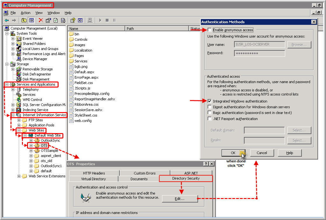Click the Edit... button for authentication
This screenshot has height=220, width=326.
pyautogui.click(x=180, y=199)
